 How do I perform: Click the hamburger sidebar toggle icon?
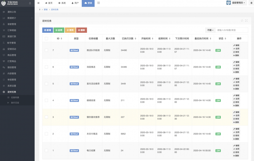tap(38, 3)
